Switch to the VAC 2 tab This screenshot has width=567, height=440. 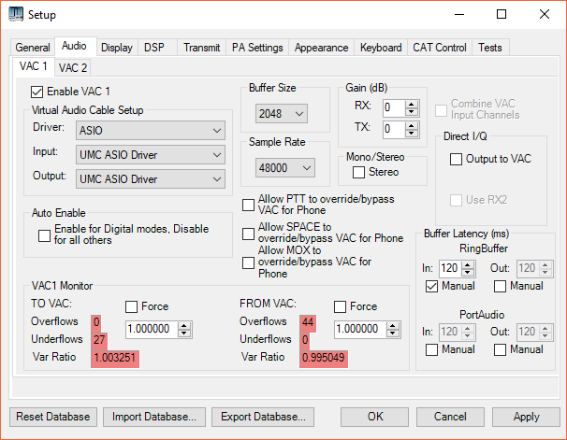(73, 67)
